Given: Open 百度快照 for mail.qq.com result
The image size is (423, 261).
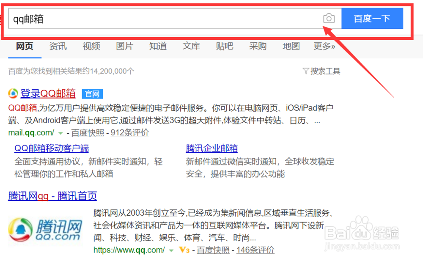Looking at the screenshot, I should [x=88, y=132].
